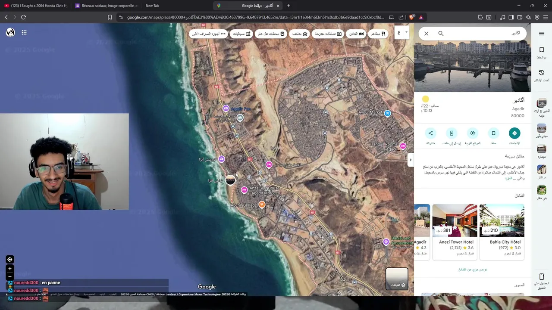
Task: Clear the search box with the X
Action: tap(426, 34)
